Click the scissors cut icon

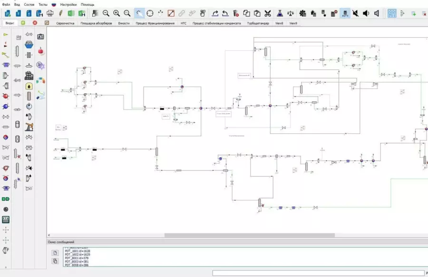267,13
